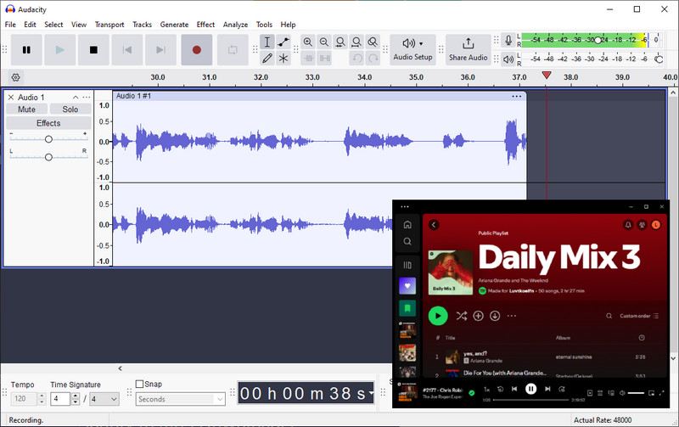Open the Share Audio upload button
679x427 pixels.
point(469,50)
